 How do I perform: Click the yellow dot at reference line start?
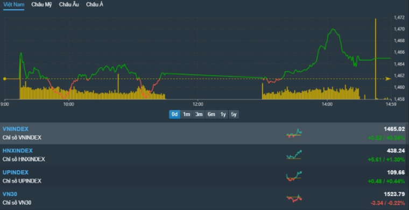pos(4,78)
